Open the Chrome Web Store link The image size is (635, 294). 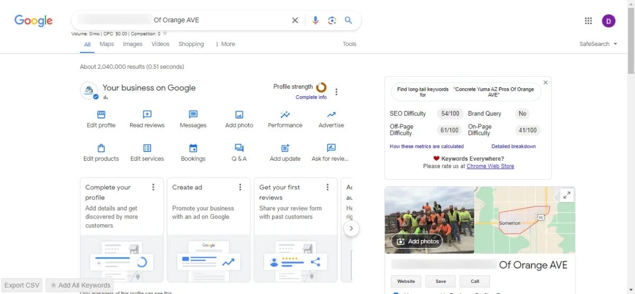(490, 166)
